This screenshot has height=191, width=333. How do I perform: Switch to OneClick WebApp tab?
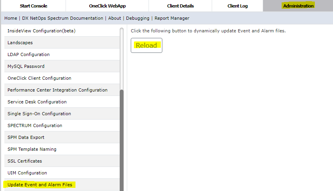point(107,6)
